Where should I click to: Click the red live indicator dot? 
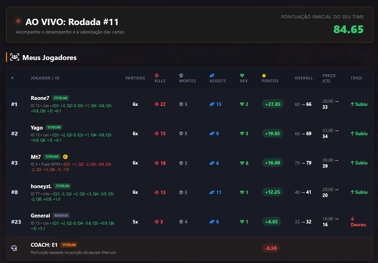click(18, 21)
